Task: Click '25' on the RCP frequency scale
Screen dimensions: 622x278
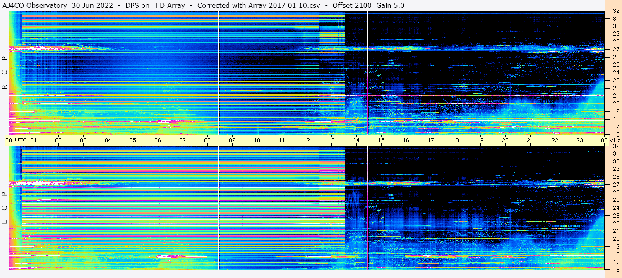Action: (x=616, y=65)
